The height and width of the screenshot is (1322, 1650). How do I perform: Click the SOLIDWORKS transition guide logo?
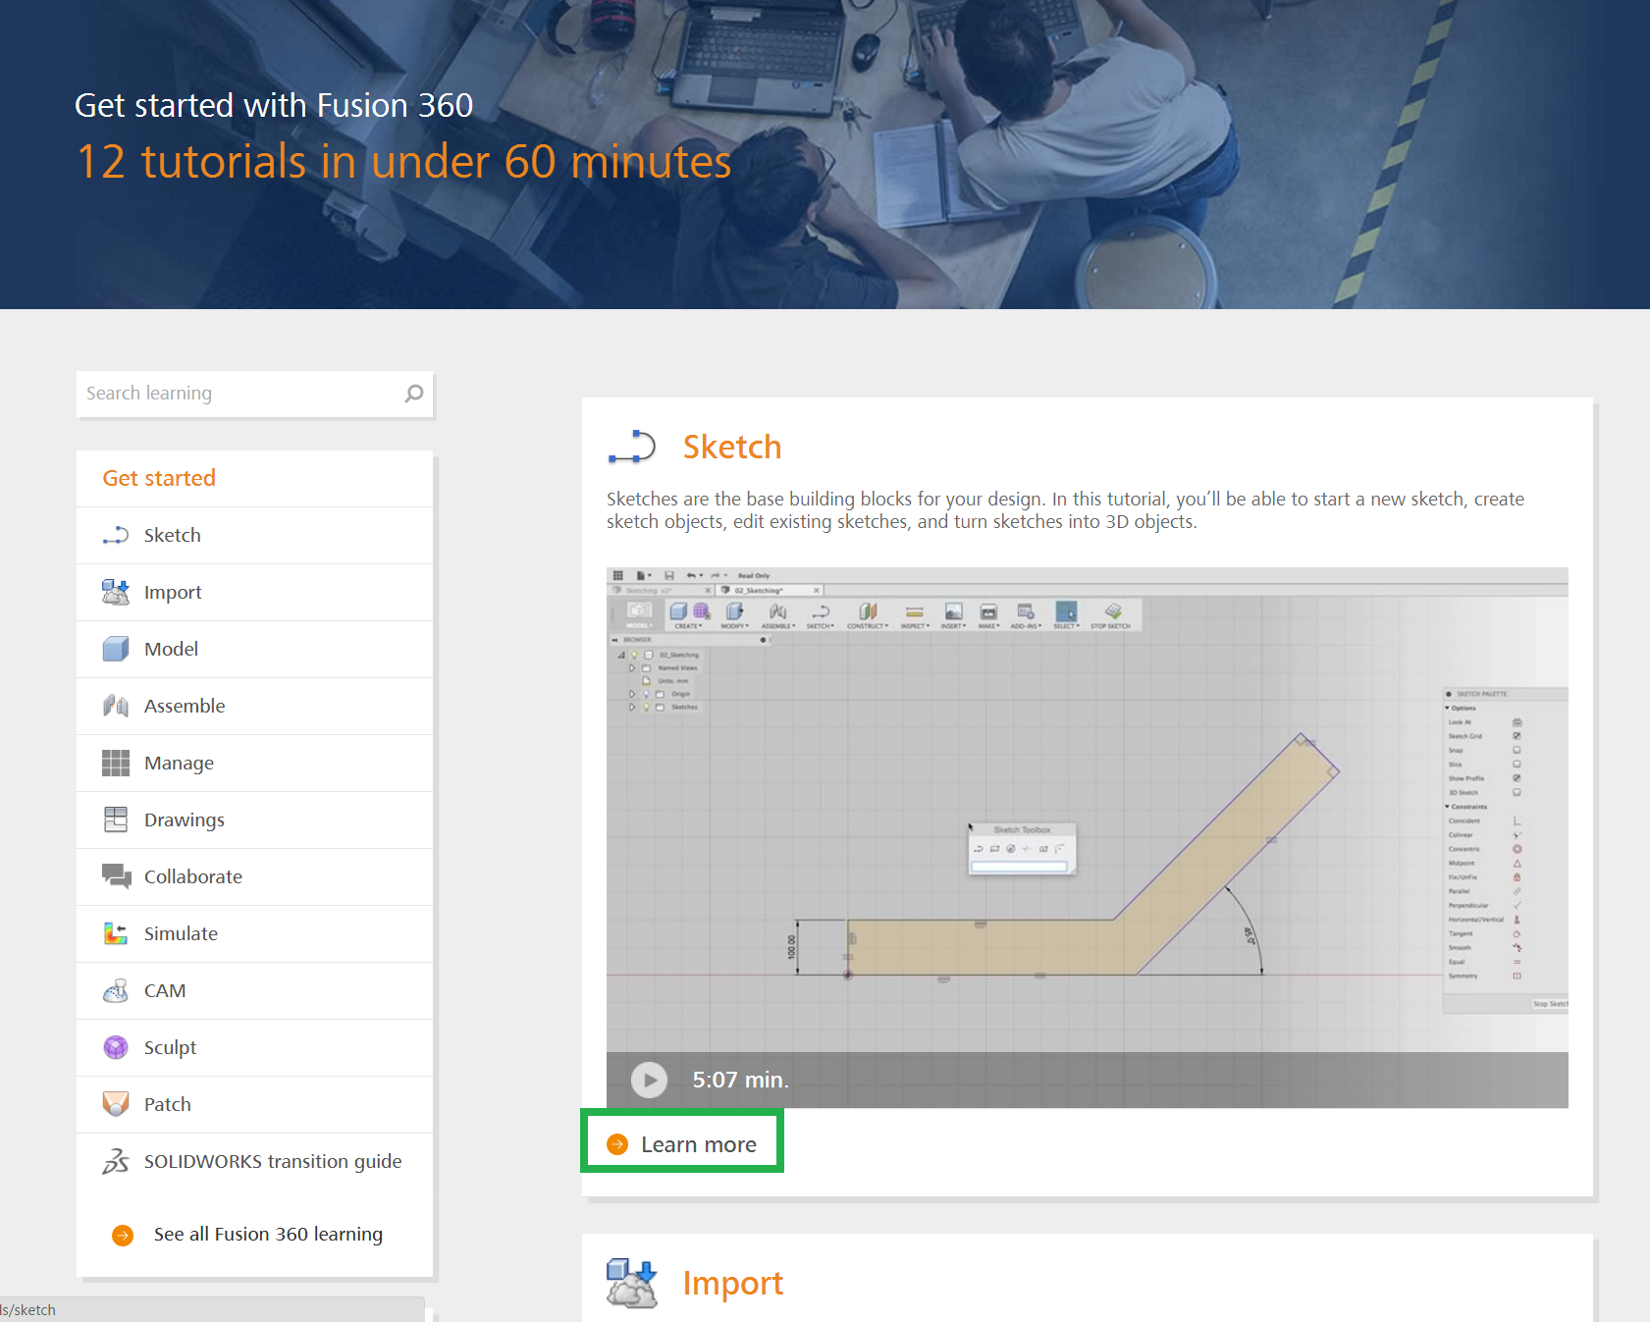[x=115, y=1162]
